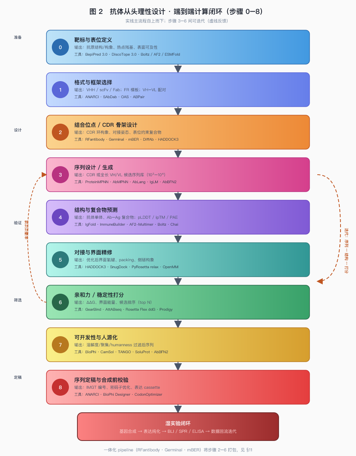356x456 pixels.
Task: Select the step 2 orange circle badge
Action: (x=60, y=132)
